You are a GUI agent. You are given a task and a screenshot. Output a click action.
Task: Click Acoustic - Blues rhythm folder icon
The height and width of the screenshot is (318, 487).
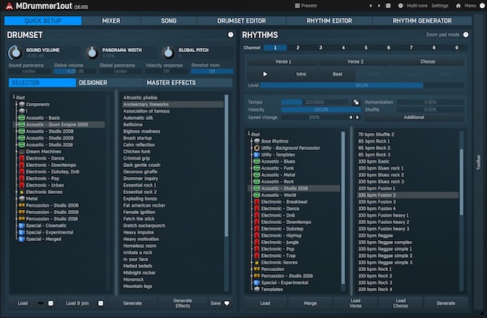(256, 161)
